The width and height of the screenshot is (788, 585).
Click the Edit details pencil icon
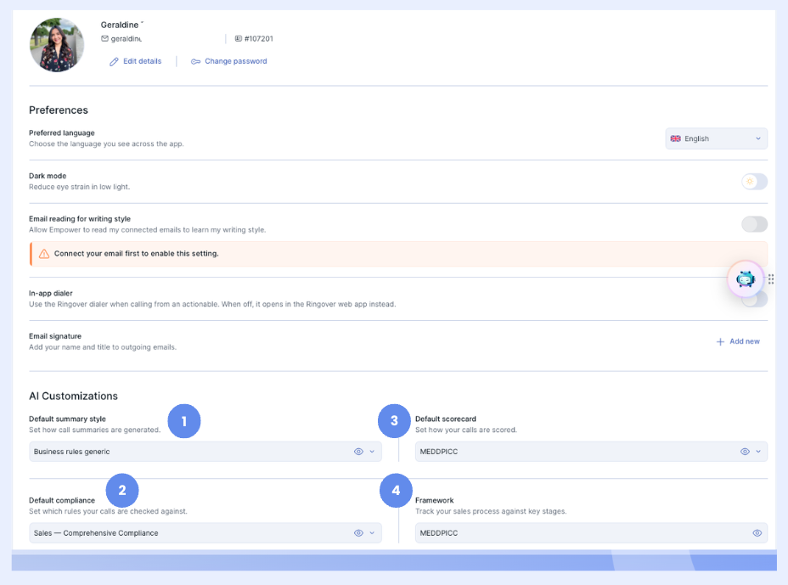tap(114, 61)
